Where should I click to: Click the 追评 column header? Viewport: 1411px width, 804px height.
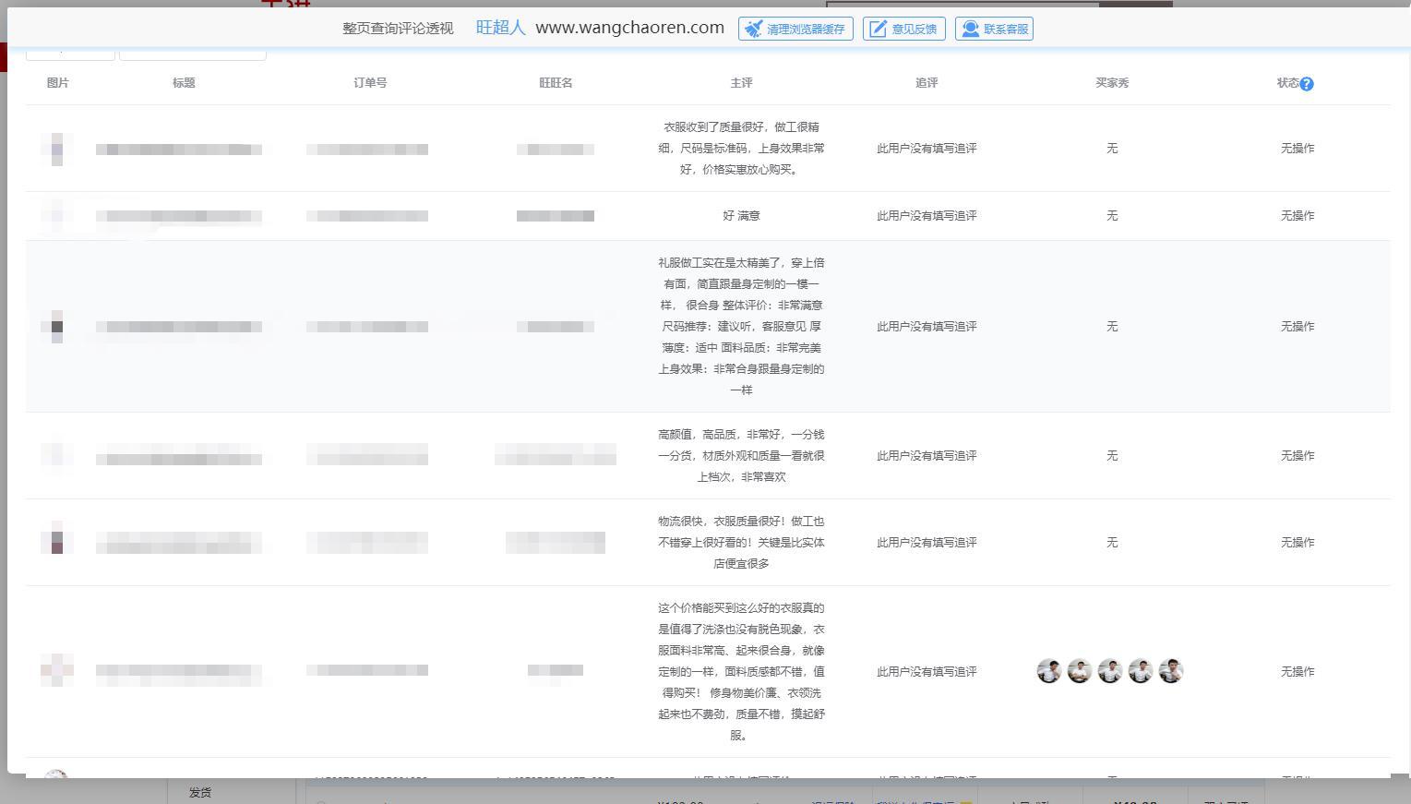pyautogui.click(x=927, y=83)
